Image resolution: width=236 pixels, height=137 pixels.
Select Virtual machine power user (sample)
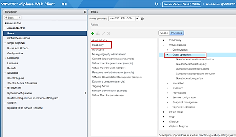(x=112, y=63)
